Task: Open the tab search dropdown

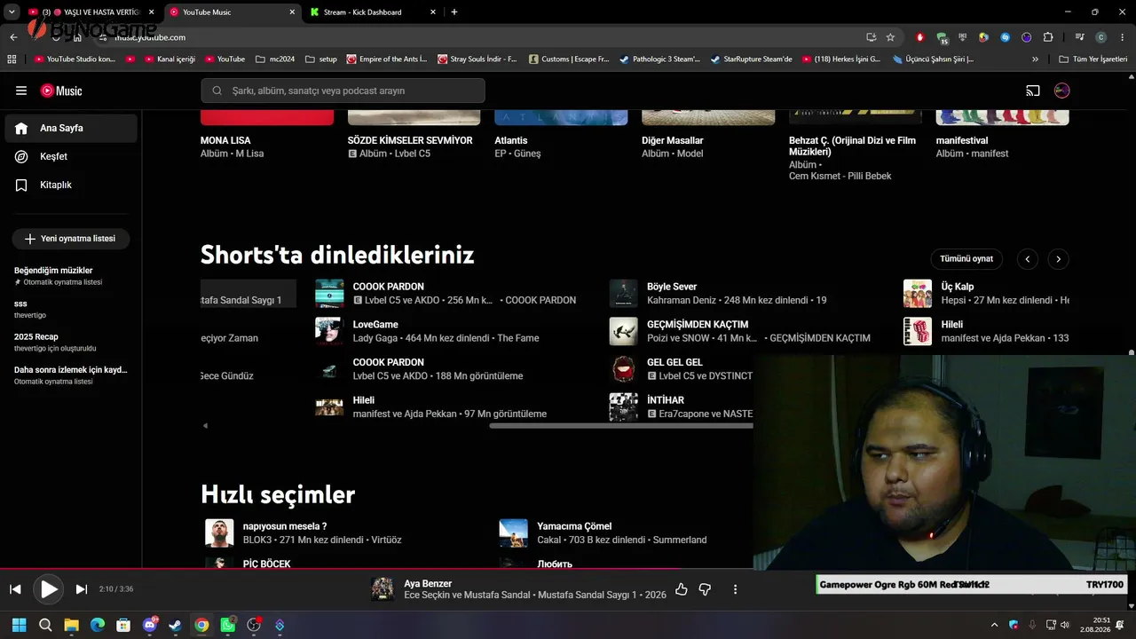Action: click(12, 12)
